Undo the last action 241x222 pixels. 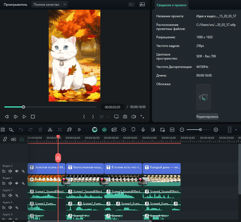(21, 130)
